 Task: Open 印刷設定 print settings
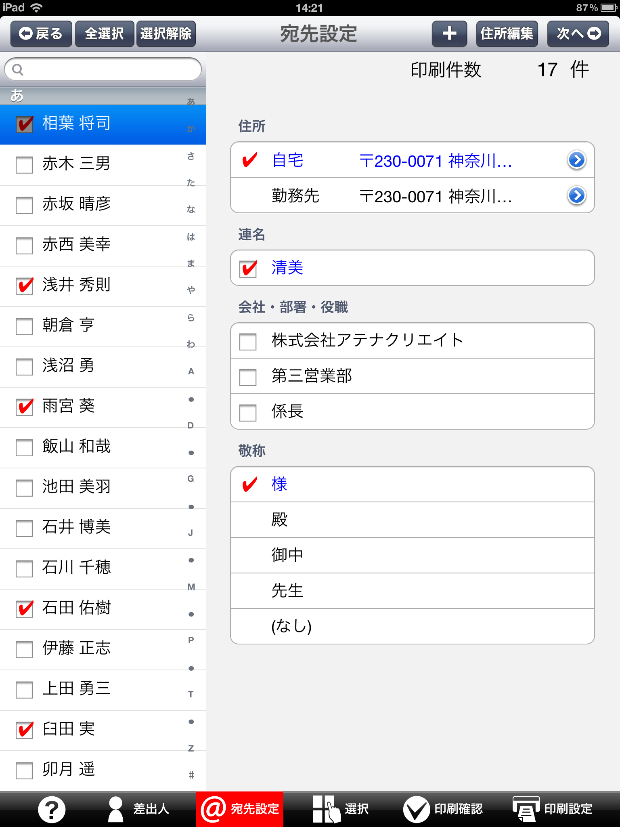pos(552,809)
